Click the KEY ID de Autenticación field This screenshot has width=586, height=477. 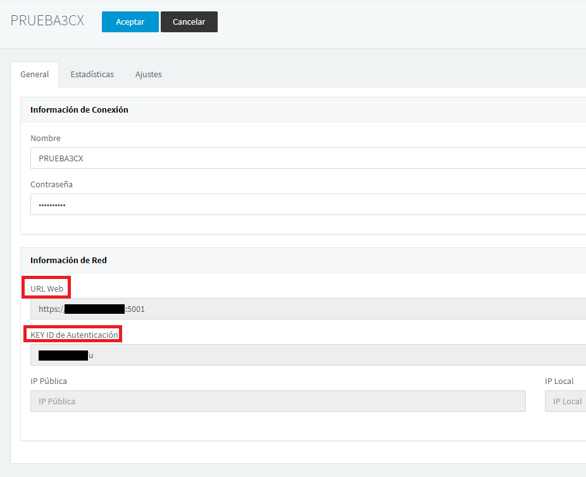[308, 355]
